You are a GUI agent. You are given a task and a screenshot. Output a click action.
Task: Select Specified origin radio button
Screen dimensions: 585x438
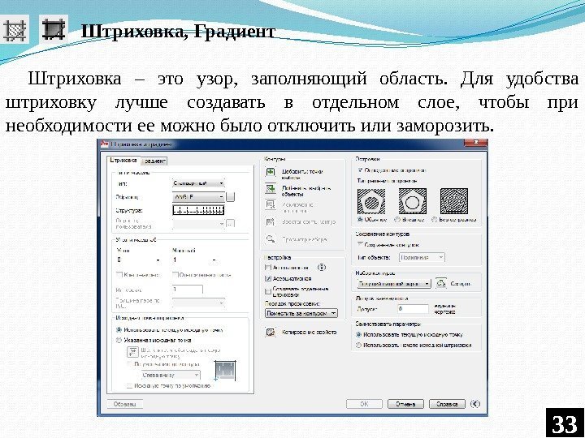tap(119, 340)
